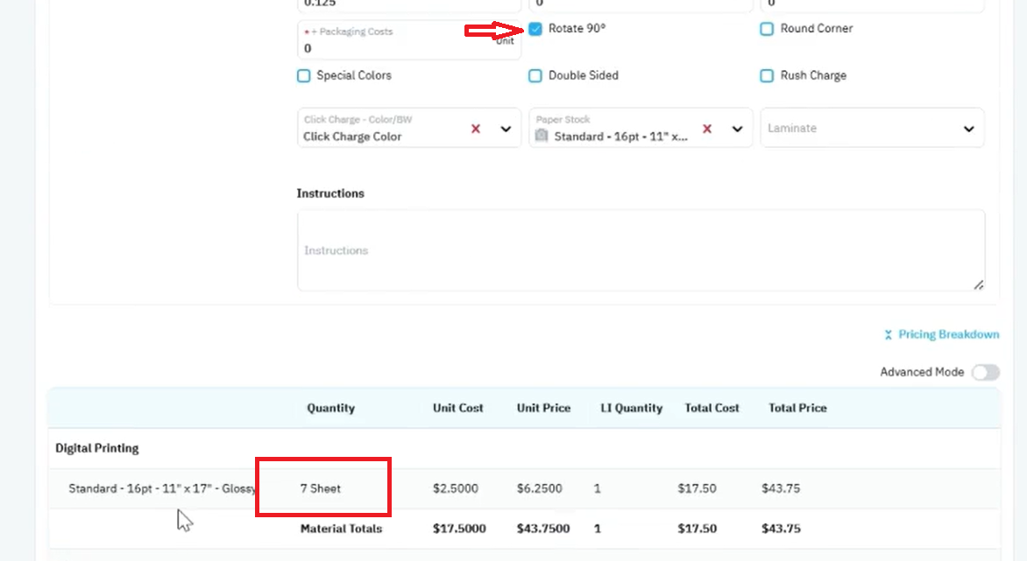Screen dimensions: 1027x561
Task: Enable the Double Sided option
Action: (535, 76)
